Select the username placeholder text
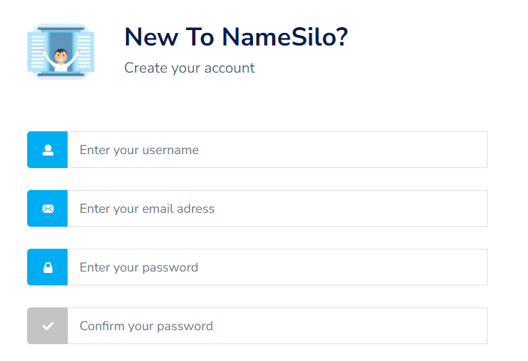 pyautogui.click(x=139, y=150)
